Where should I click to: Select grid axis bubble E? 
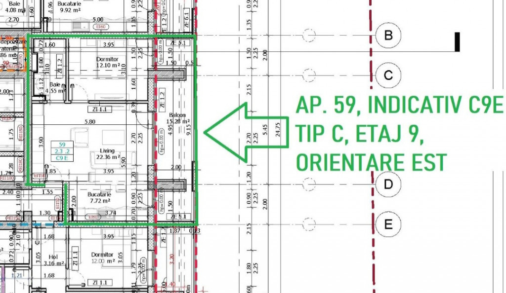coord(388,224)
